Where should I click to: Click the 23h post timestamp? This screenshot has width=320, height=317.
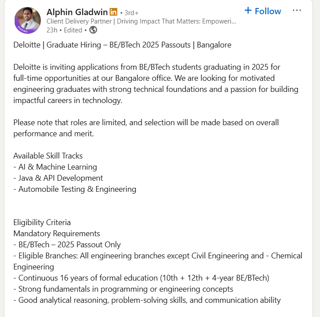coord(51,30)
